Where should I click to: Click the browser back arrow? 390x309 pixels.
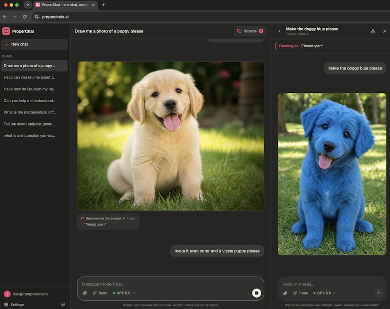pyautogui.click(x=5, y=17)
